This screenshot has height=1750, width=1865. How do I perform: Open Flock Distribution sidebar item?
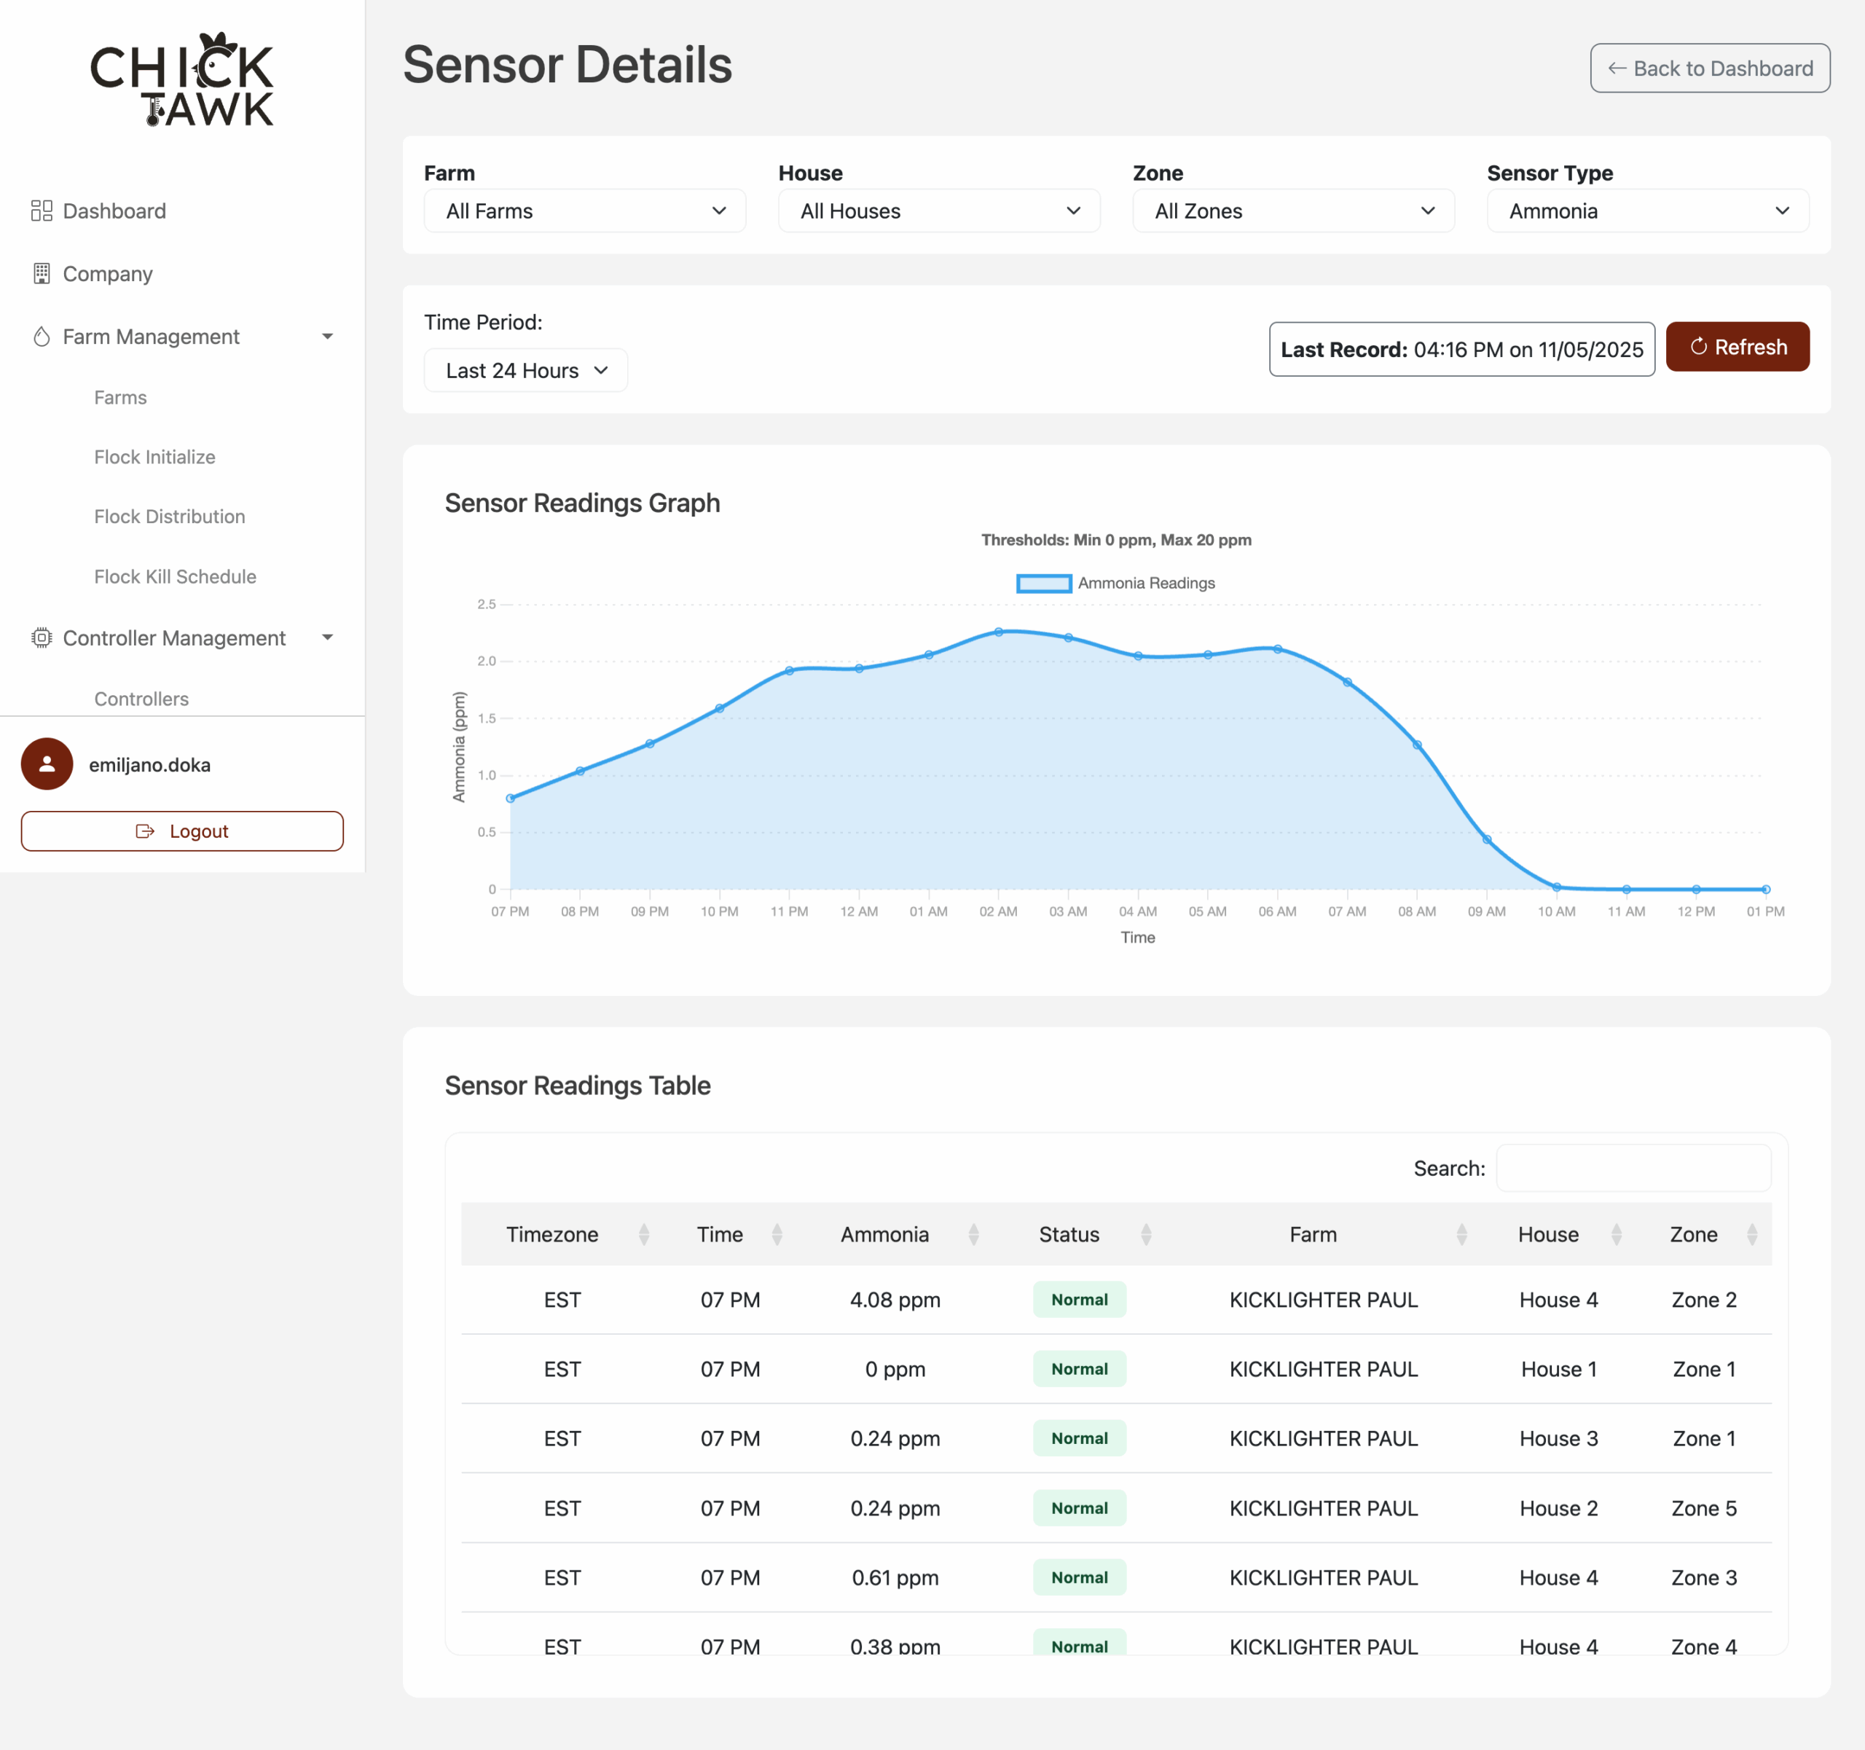coord(169,516)
